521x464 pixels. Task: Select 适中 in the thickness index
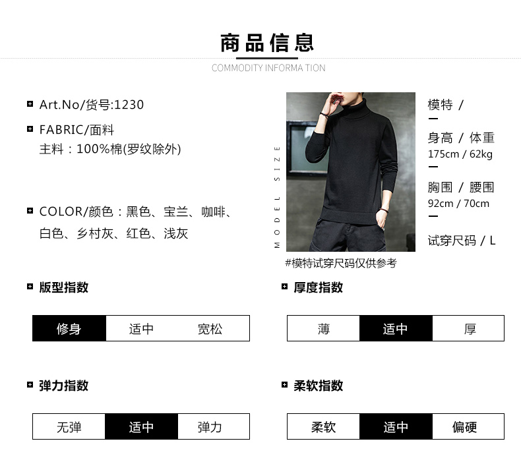(396, 328)
